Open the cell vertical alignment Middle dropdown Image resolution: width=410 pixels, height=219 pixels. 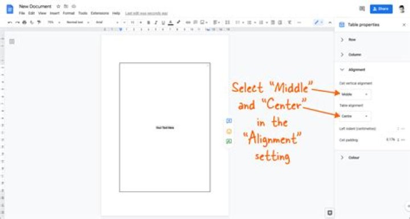[x=355, y=94]
